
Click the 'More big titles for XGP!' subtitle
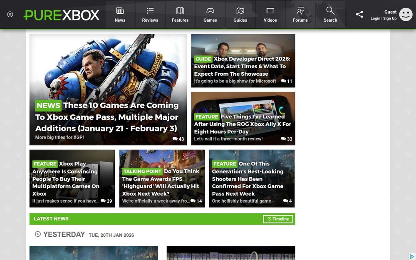coord(59,137)
